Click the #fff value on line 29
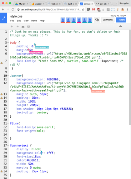The width and height of the screenshot is (131, 179). coord(50,153)
